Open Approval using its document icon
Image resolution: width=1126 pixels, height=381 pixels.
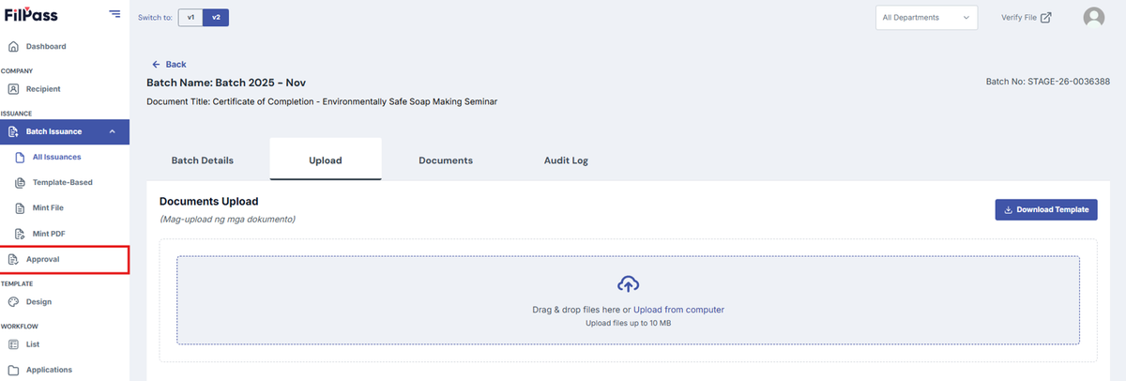coord(13,259)
